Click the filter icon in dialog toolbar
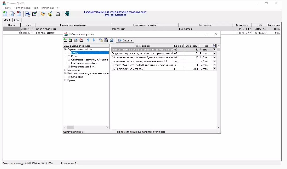Viewport: 287px width, 169px height. pyautogui.click(x=106, y=40)
